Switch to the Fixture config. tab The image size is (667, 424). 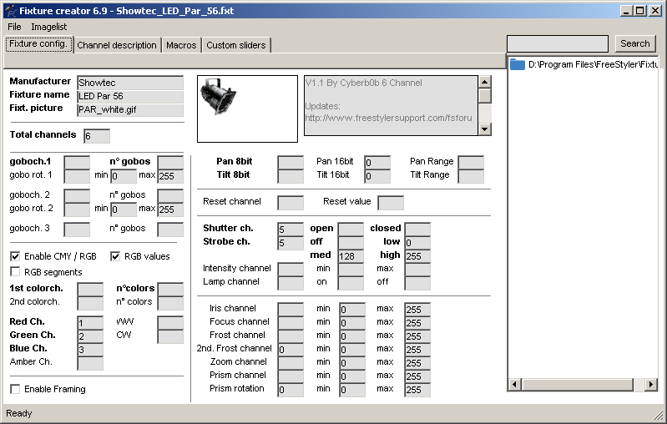click(x=38, y=43)
